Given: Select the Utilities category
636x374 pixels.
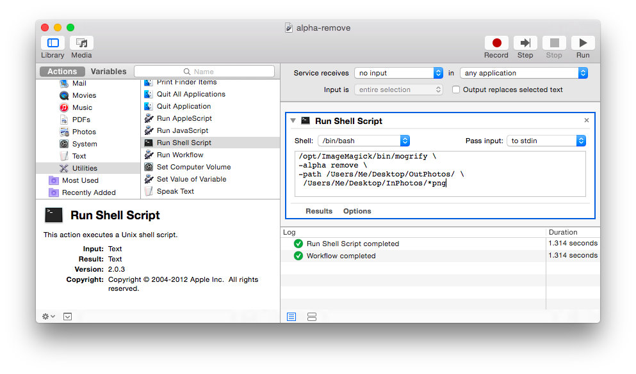Looking at the screenshot, I should 88,168.
